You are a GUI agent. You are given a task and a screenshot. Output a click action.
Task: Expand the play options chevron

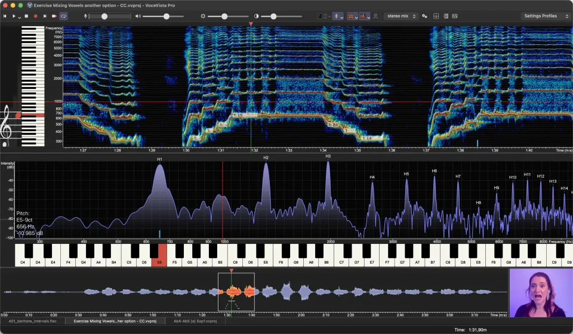tap(19, 17)
